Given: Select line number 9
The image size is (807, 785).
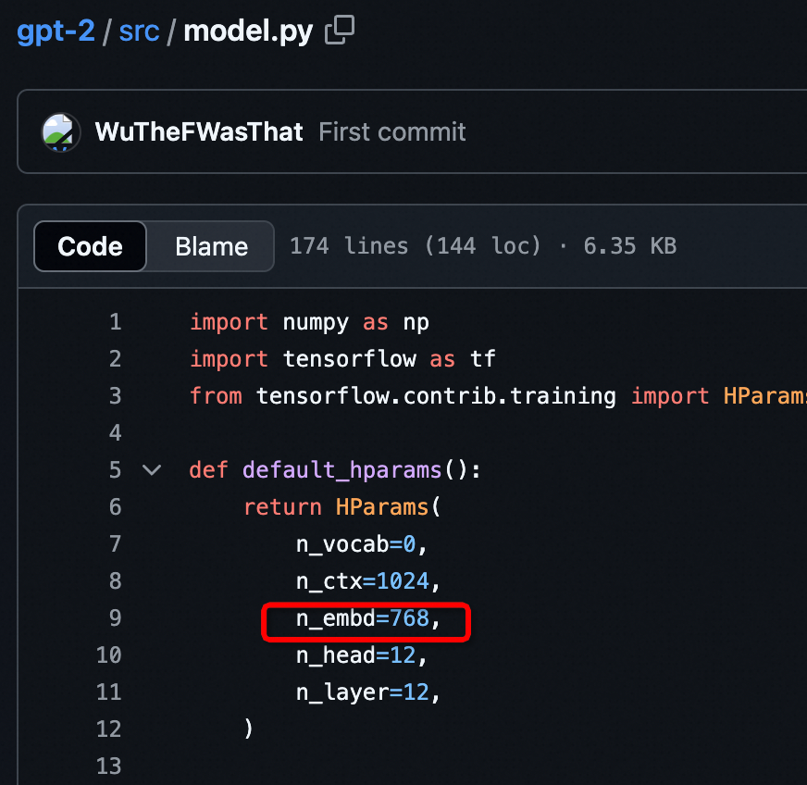Looking at the screenshot, I should tap(115, 617).
